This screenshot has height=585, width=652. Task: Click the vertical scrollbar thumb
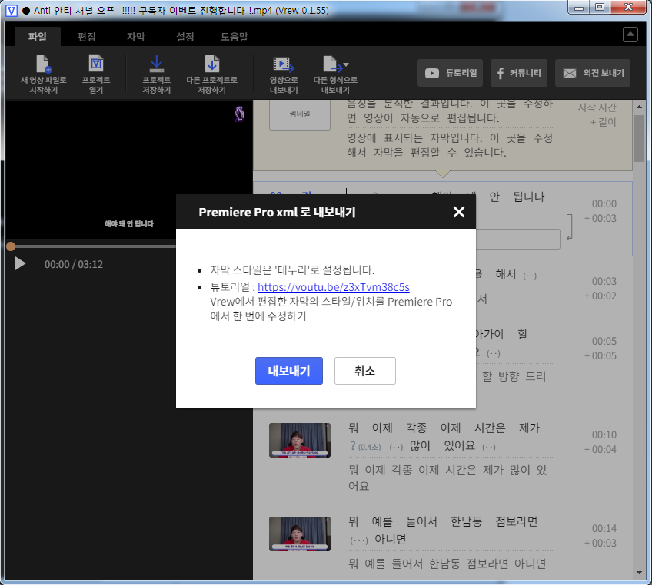coord(639,138)
